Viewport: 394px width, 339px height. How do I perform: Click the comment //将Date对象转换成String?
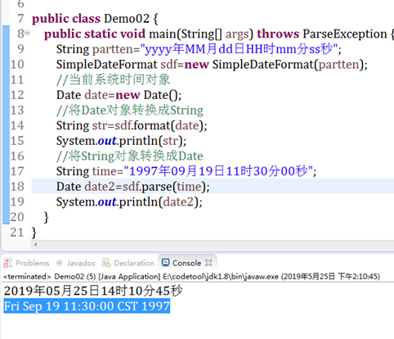point(130,111)
